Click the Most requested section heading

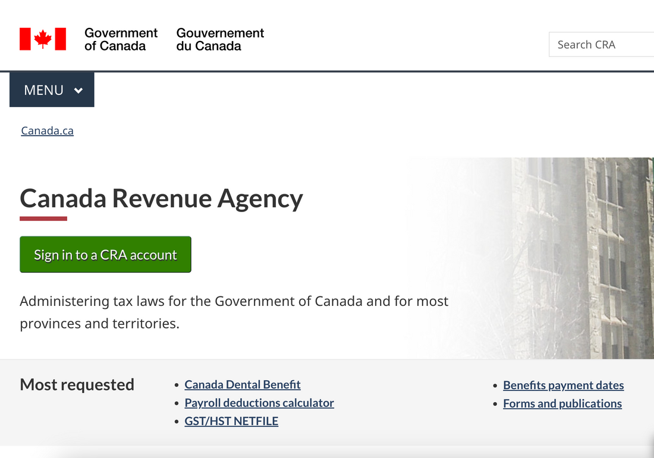[x=77, y=384]
